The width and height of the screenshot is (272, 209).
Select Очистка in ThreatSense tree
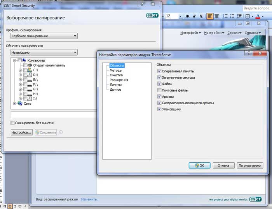[116, 75]
